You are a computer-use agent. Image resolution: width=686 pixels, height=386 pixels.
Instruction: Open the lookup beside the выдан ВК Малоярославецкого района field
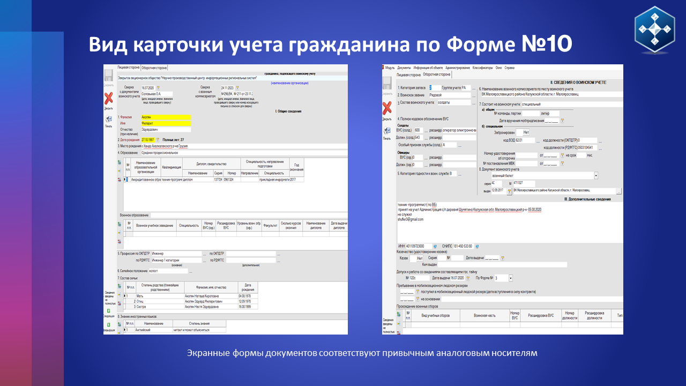pos(619,191)
